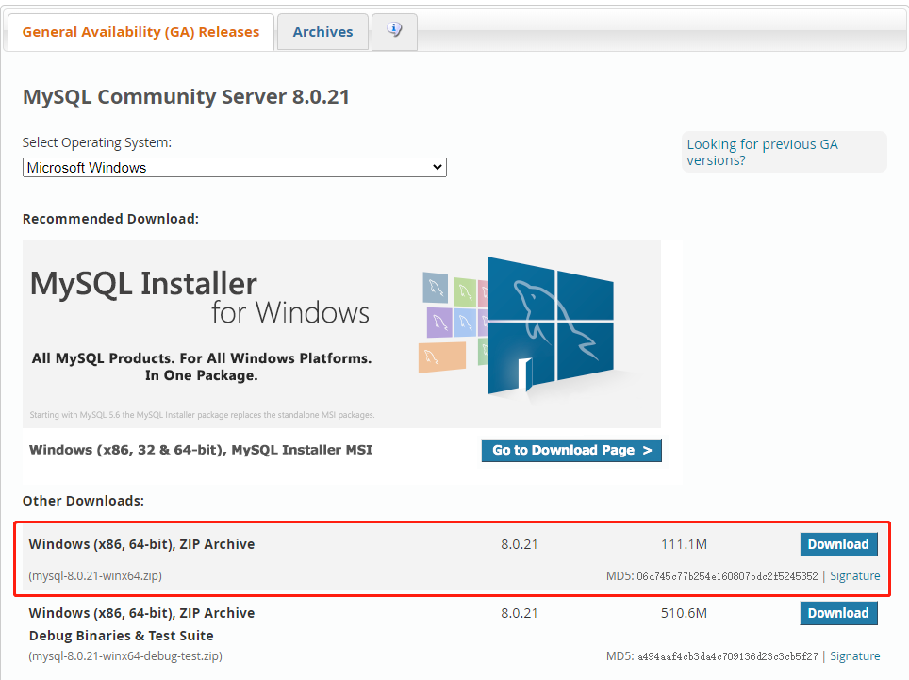
Task: Click the MySQL Community Server 8.0.21 heading
Action: 186,96
